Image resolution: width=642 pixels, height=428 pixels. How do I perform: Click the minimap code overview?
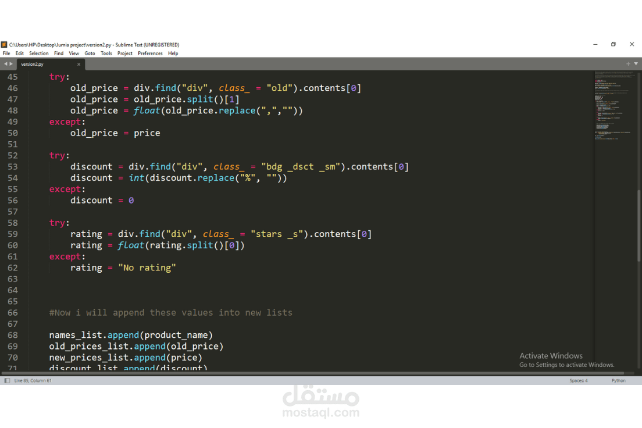[x=614, y=106]
